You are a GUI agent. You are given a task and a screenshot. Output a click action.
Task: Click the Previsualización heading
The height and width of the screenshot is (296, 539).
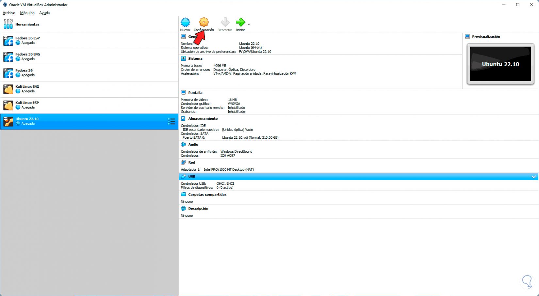(x=486, y=37)
